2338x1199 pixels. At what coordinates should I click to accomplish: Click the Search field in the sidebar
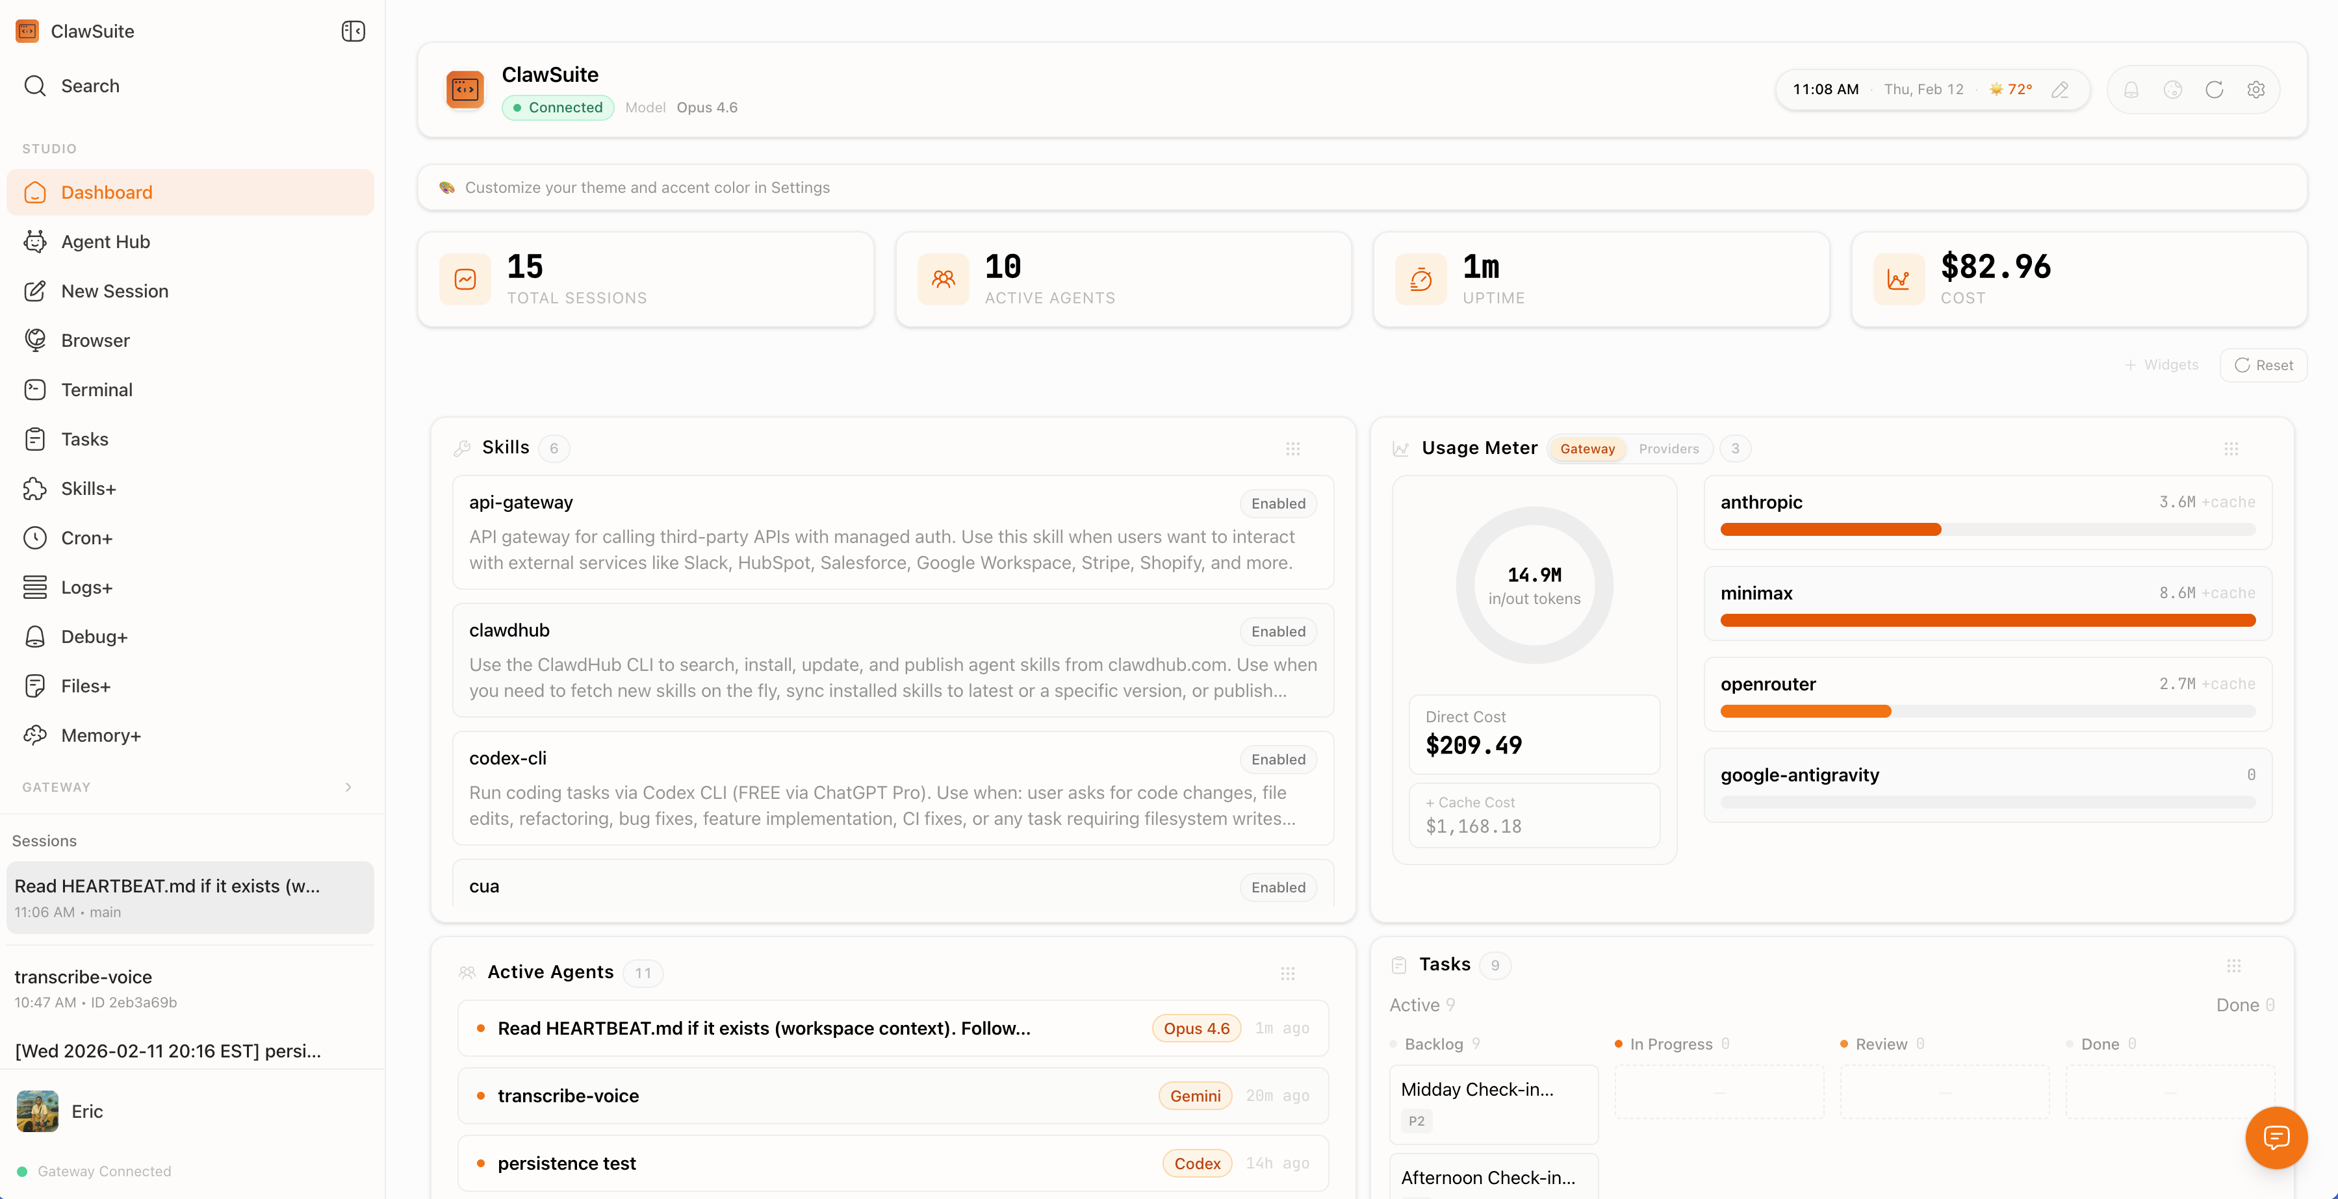(x=190, y=86)
